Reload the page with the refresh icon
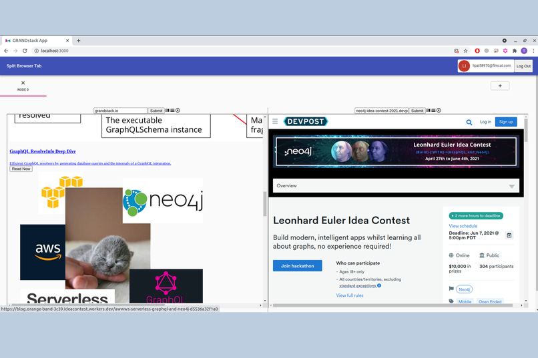Viewport: 538px width, 358px height. click(x=25, y=51)
